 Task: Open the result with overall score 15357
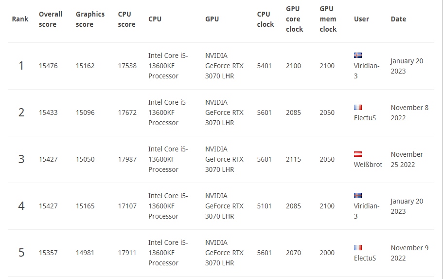coord(48,253)
